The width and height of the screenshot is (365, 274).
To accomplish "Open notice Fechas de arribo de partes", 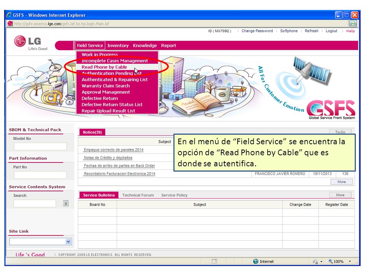I will 119,166.
